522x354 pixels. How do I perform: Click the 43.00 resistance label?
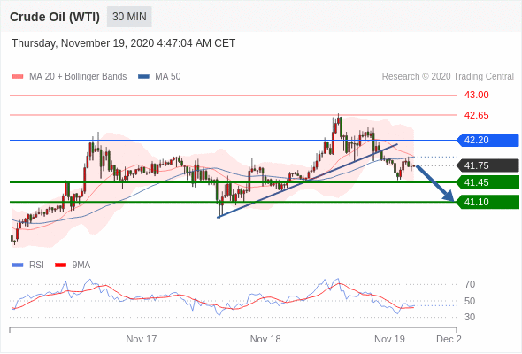[476, 96]
